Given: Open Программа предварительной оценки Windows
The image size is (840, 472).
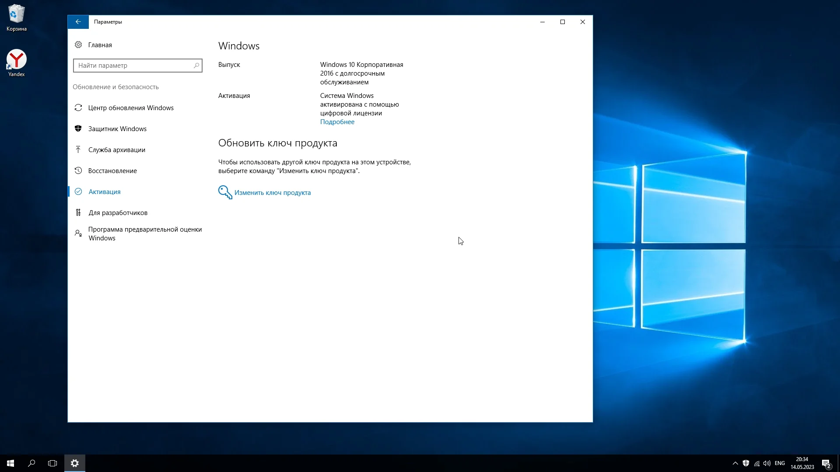Looking at the screenshot, I should pyautogui.click(x=144, y=234).
